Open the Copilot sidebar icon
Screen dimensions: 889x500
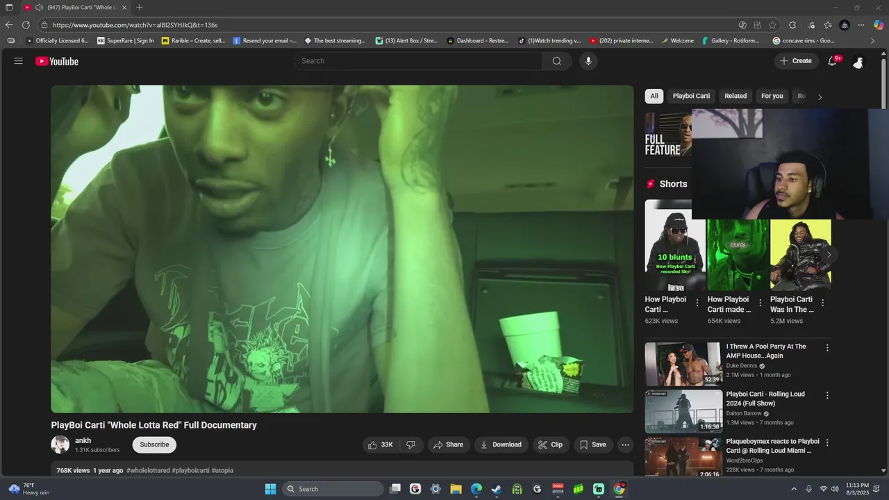879,25
